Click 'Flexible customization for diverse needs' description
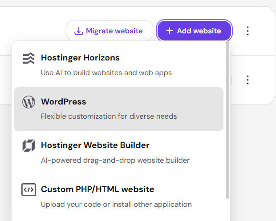Image resolution: width=276 pixels, height=221 pixels. [109, 117]
